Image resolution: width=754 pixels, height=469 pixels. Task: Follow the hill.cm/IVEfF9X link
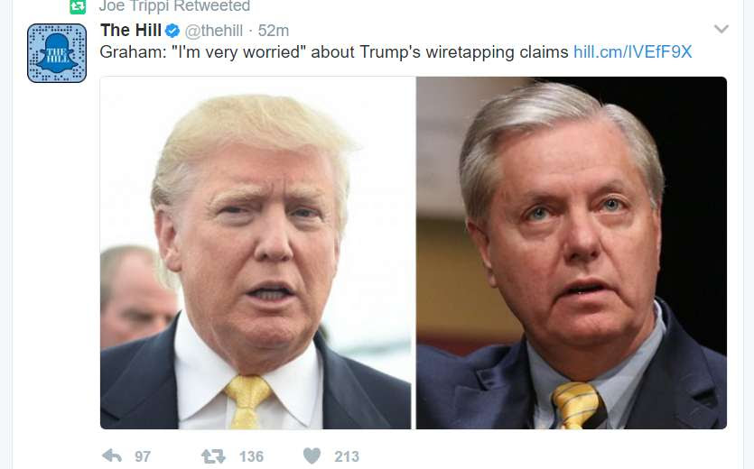tap(632, 52)
